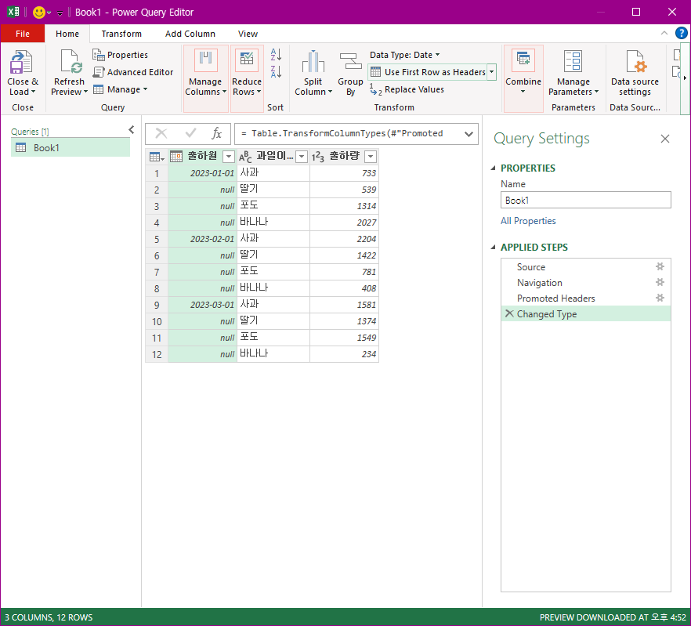This screenshot has height=626, width=691.
Task: Click the Combine icon
Action: coord(523,60)
